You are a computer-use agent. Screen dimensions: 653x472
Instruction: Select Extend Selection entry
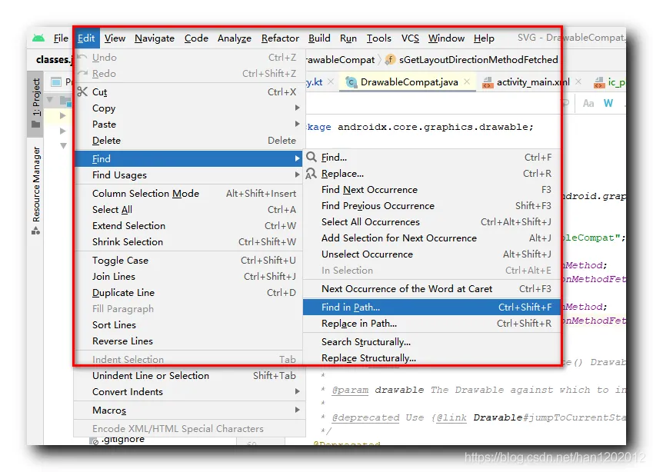click(x=188, y=226)
